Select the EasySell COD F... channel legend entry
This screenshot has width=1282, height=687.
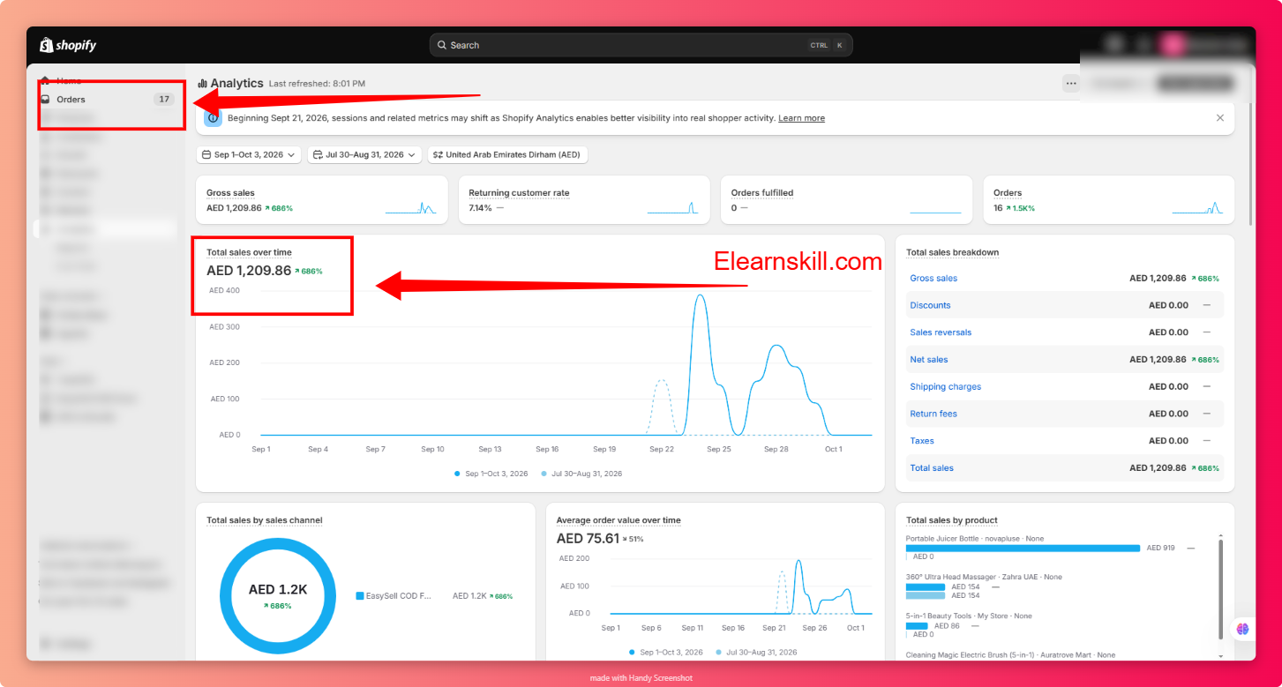pos(394,596)
